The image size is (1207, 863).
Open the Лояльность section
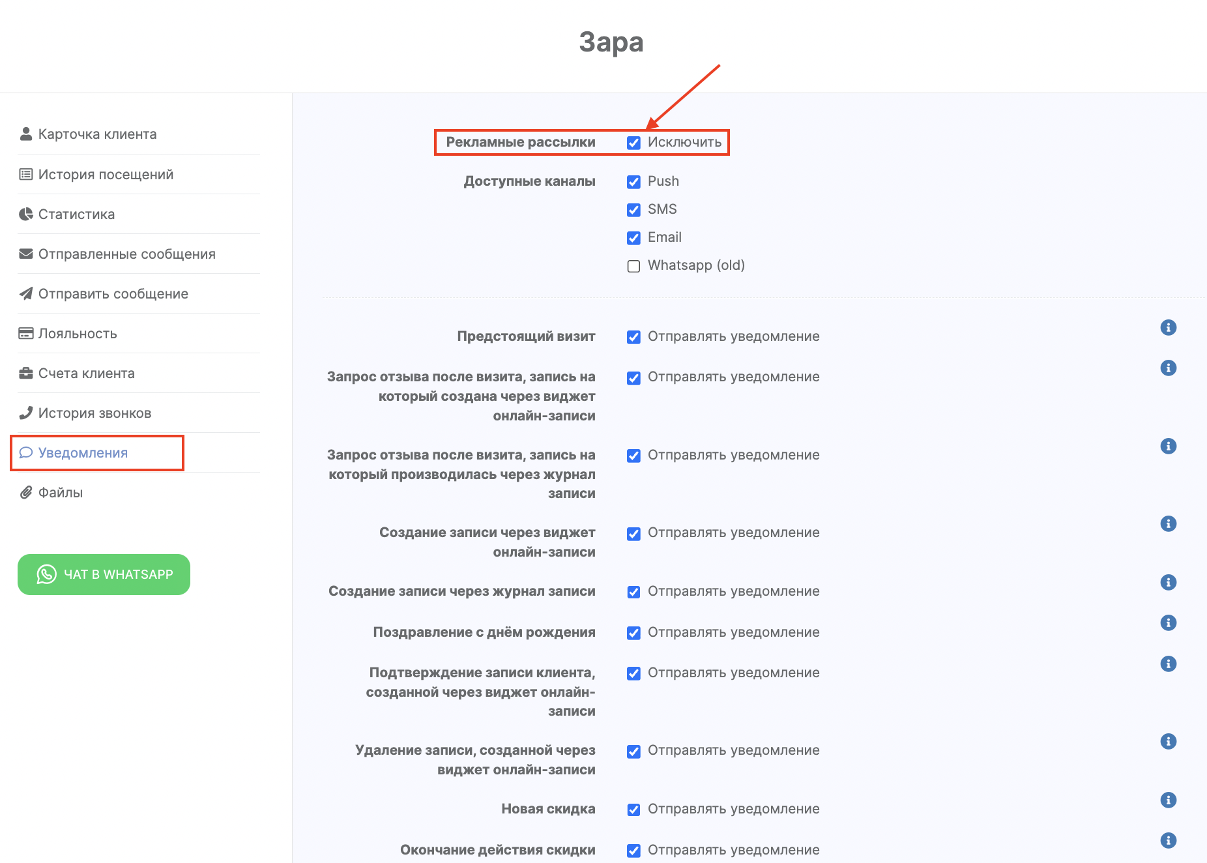[78, 334]
